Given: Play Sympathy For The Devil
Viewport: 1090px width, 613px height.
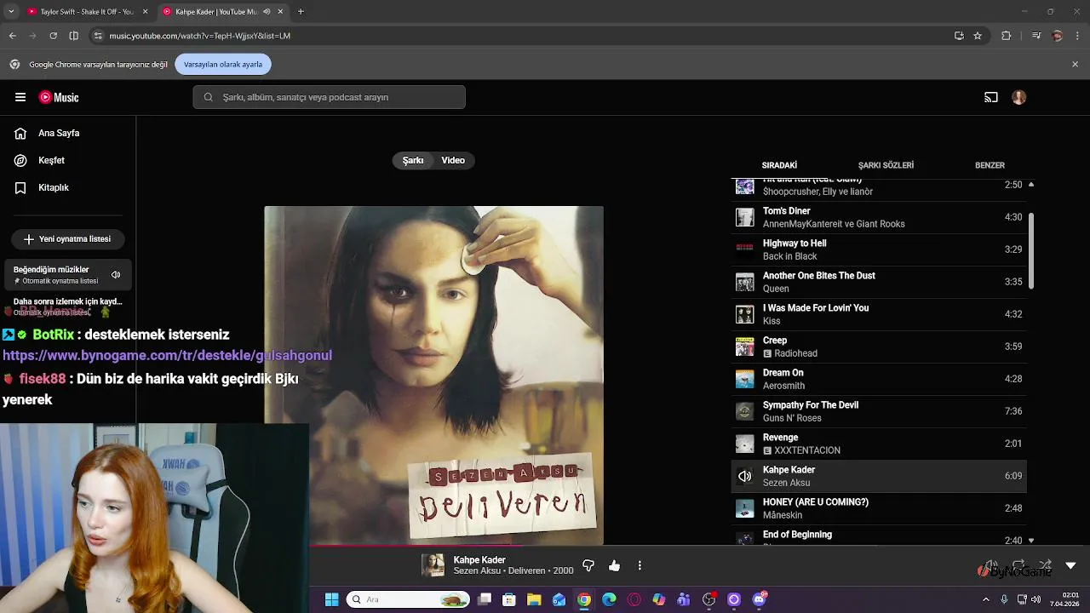Looking at the screenshot, I should tap(879, 411).
